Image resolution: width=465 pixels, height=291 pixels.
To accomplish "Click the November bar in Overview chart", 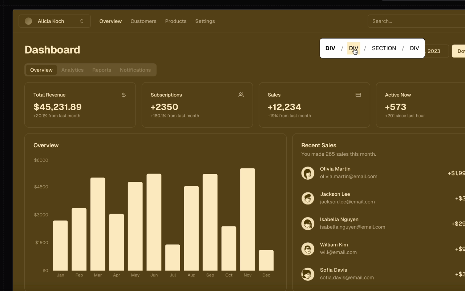I will pos(247,219).
